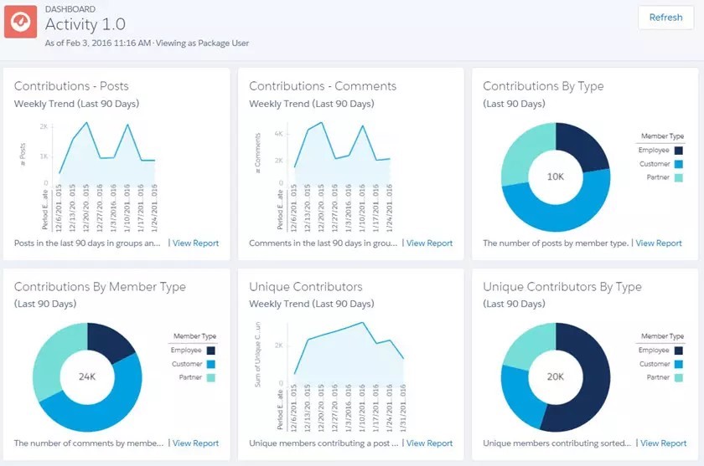Click Customer swatch in Unique Contributors By Type legend

click(677, 365)
